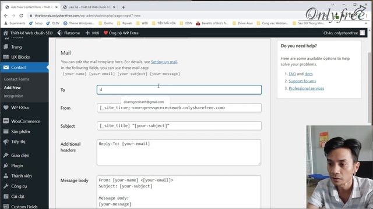373x209 pixels.
Task: Click the browser back arrow
Action: (x=6, y=16)
